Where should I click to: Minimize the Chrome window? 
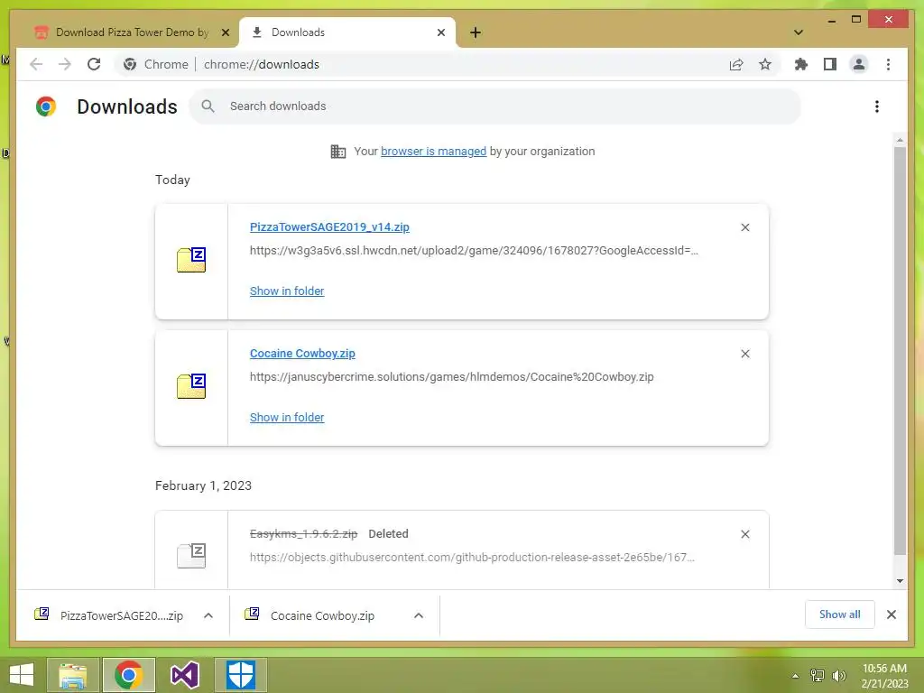point(831,20)
